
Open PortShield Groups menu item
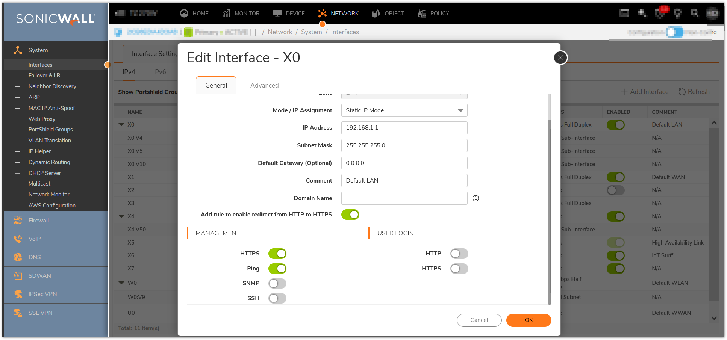(x=51, y=130)
